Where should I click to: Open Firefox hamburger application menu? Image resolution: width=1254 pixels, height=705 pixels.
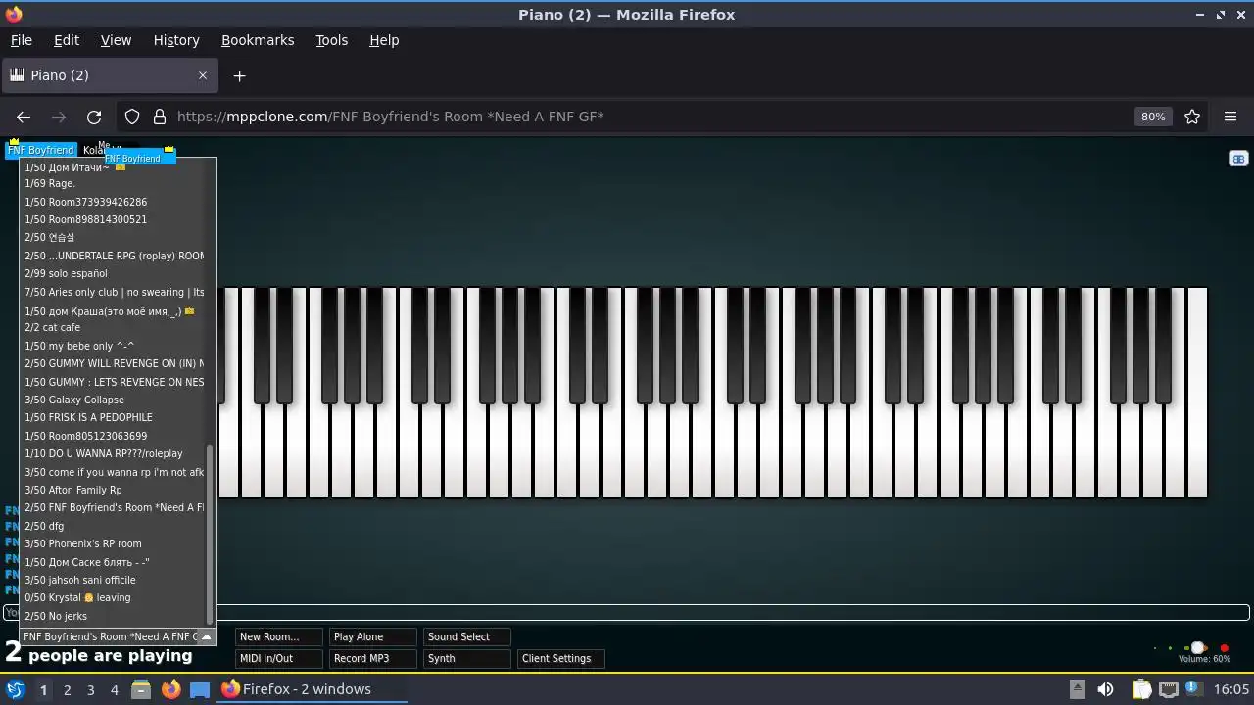[x=1230, y=117]
